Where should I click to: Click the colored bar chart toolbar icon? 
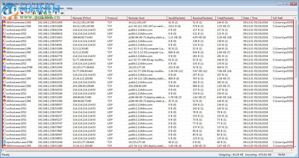coord(34,13)
